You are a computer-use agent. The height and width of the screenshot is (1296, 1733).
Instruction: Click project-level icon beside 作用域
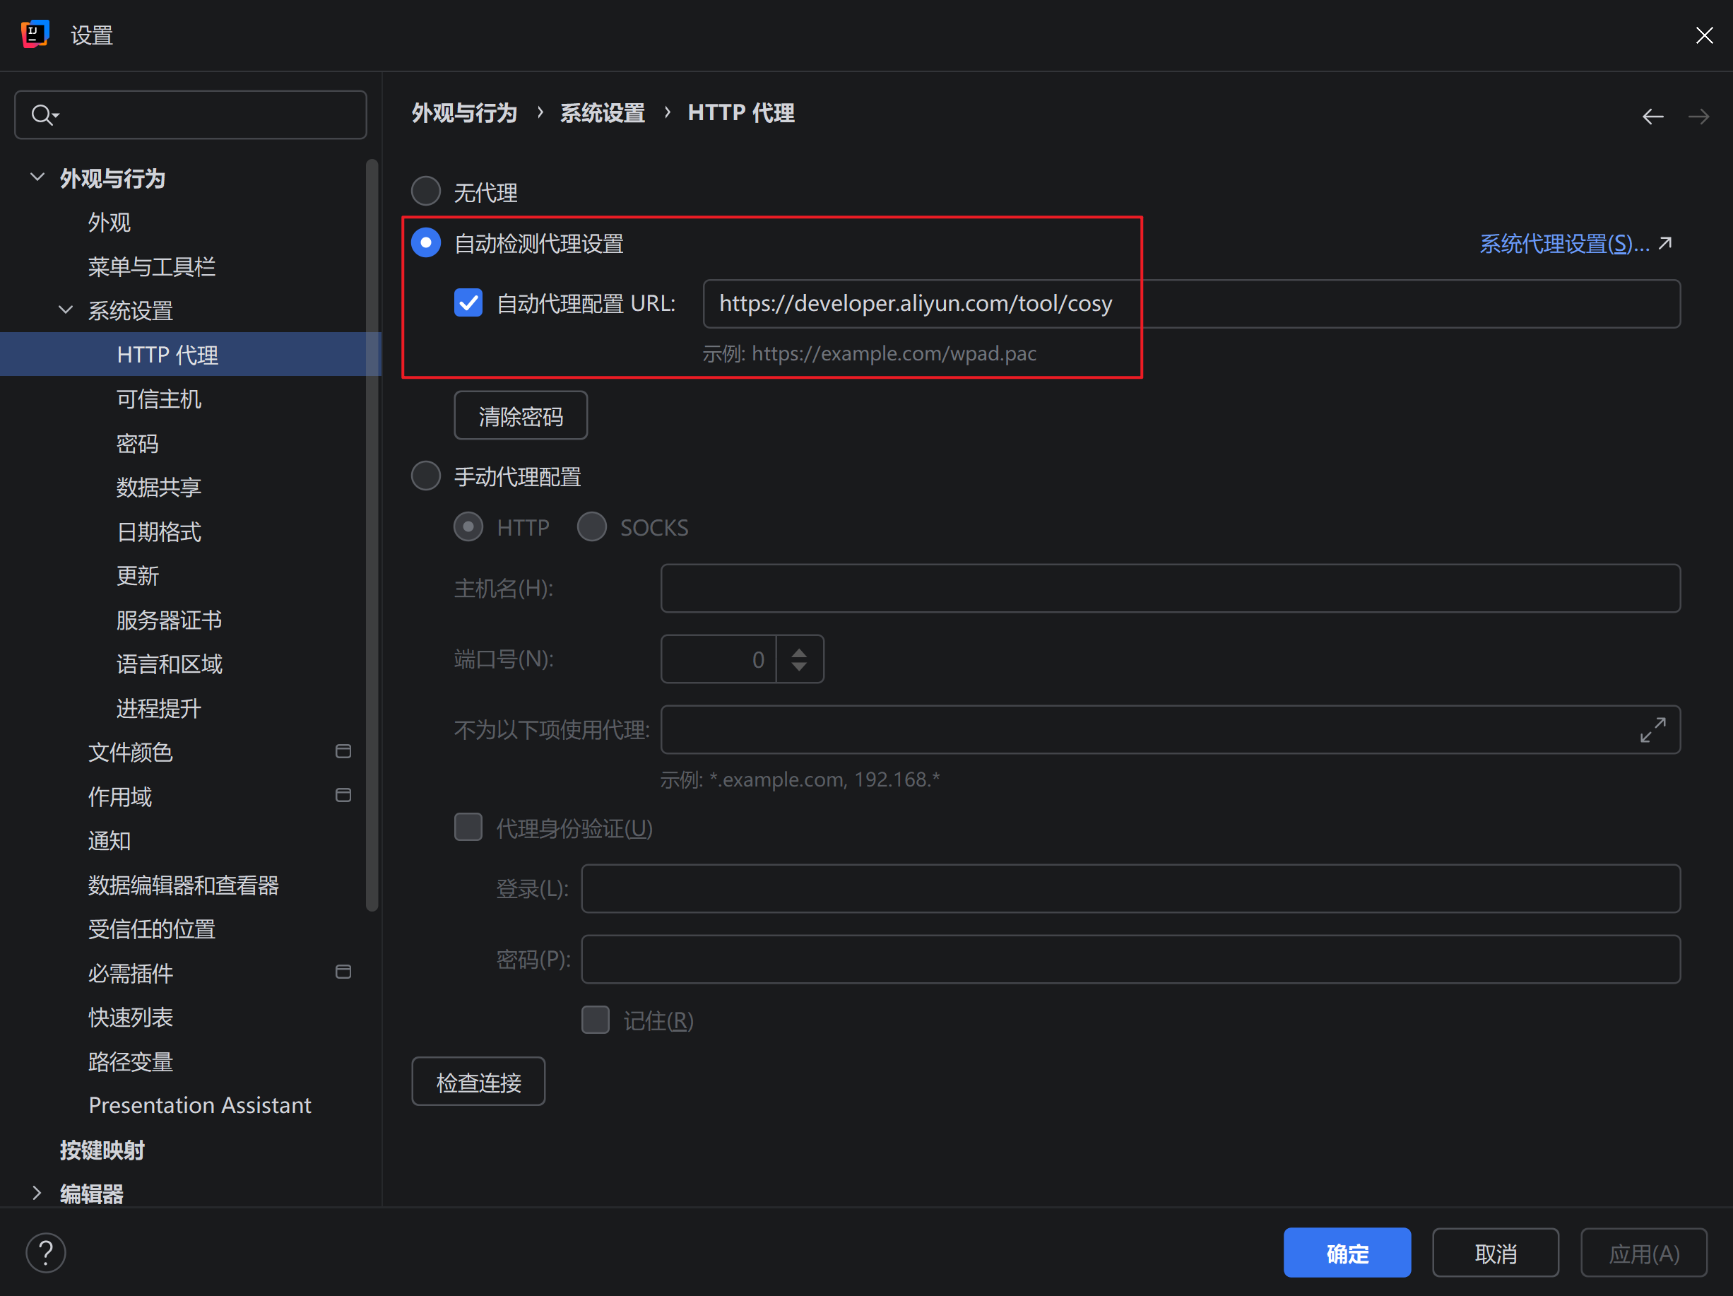pyautogui.click(x=343, y=795)
